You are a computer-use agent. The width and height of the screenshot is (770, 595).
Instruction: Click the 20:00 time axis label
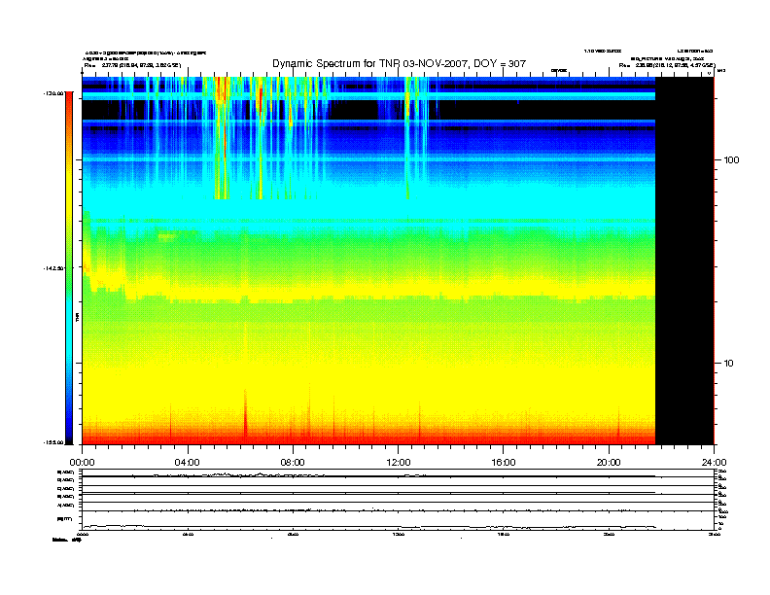click(609, 463)
